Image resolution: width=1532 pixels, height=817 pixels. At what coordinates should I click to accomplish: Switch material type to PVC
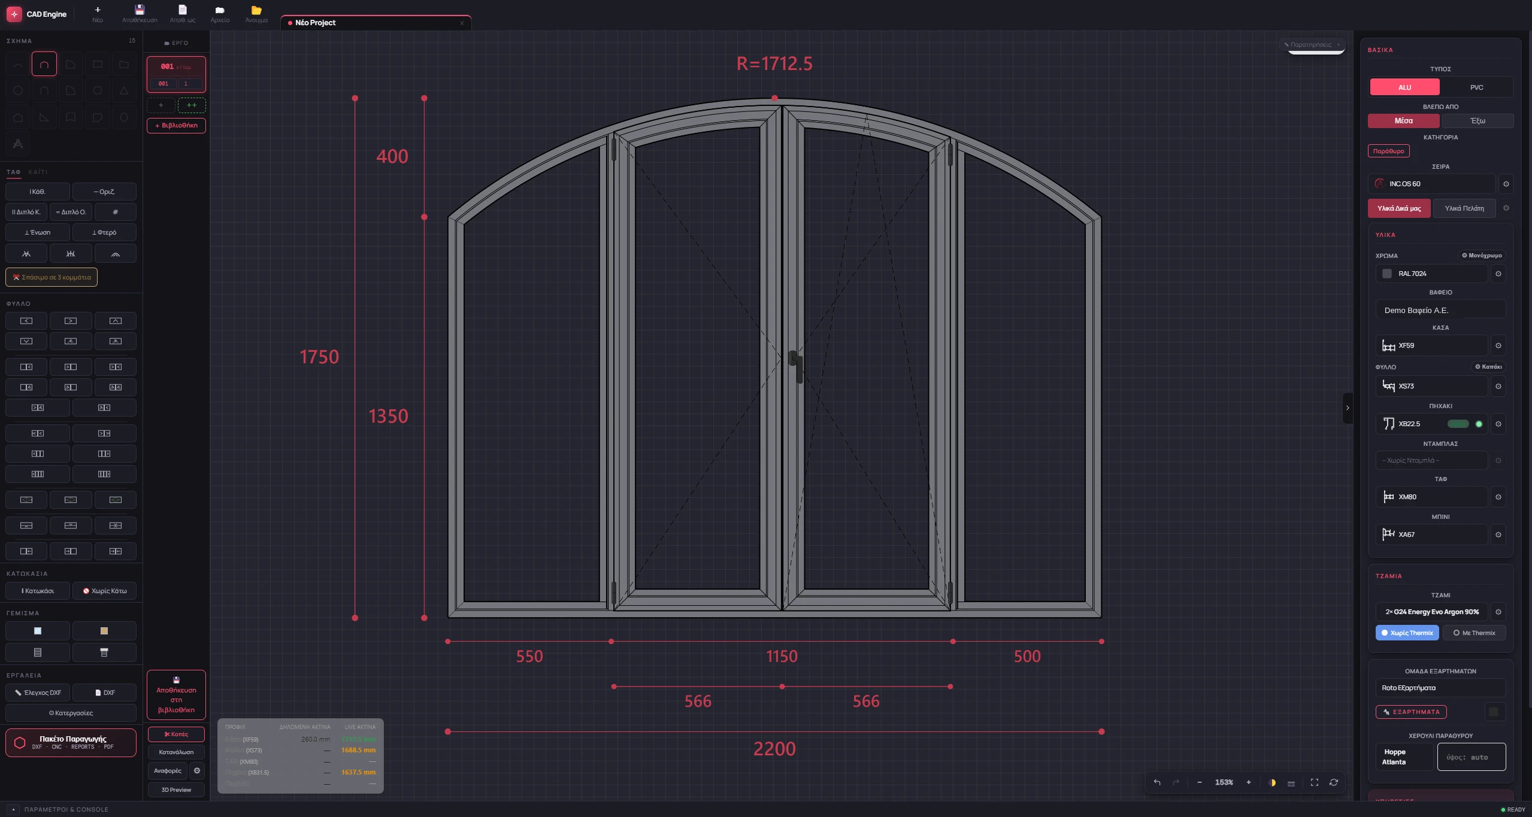[x=1476, y=87]
